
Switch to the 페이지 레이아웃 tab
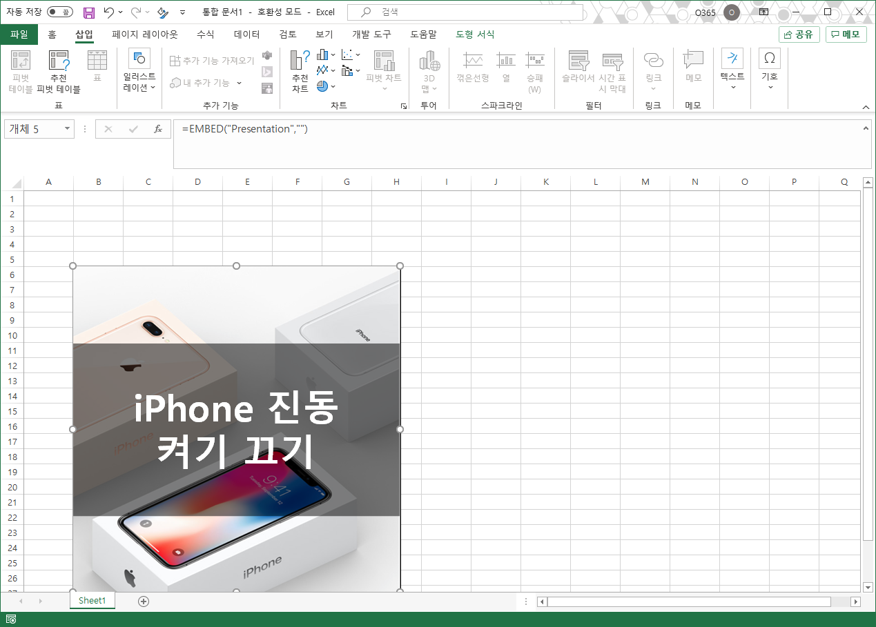pos(145,34)
